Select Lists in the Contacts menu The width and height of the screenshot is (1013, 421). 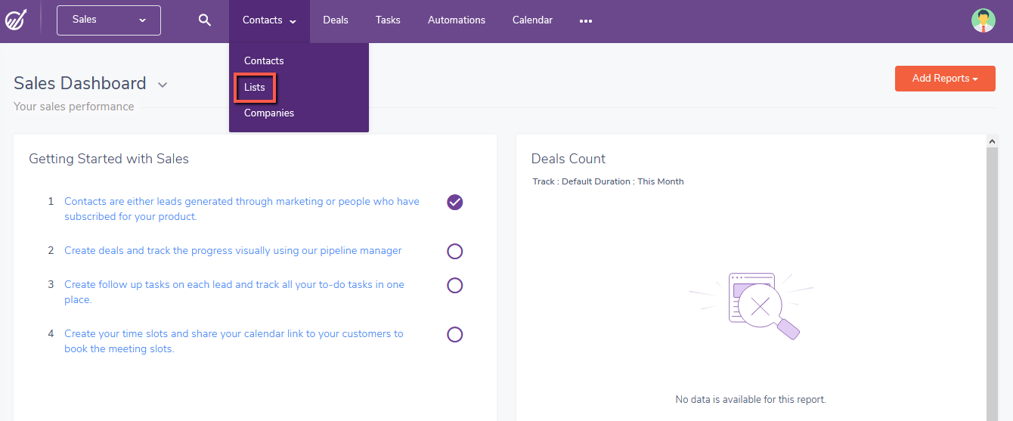click(255, 87)
